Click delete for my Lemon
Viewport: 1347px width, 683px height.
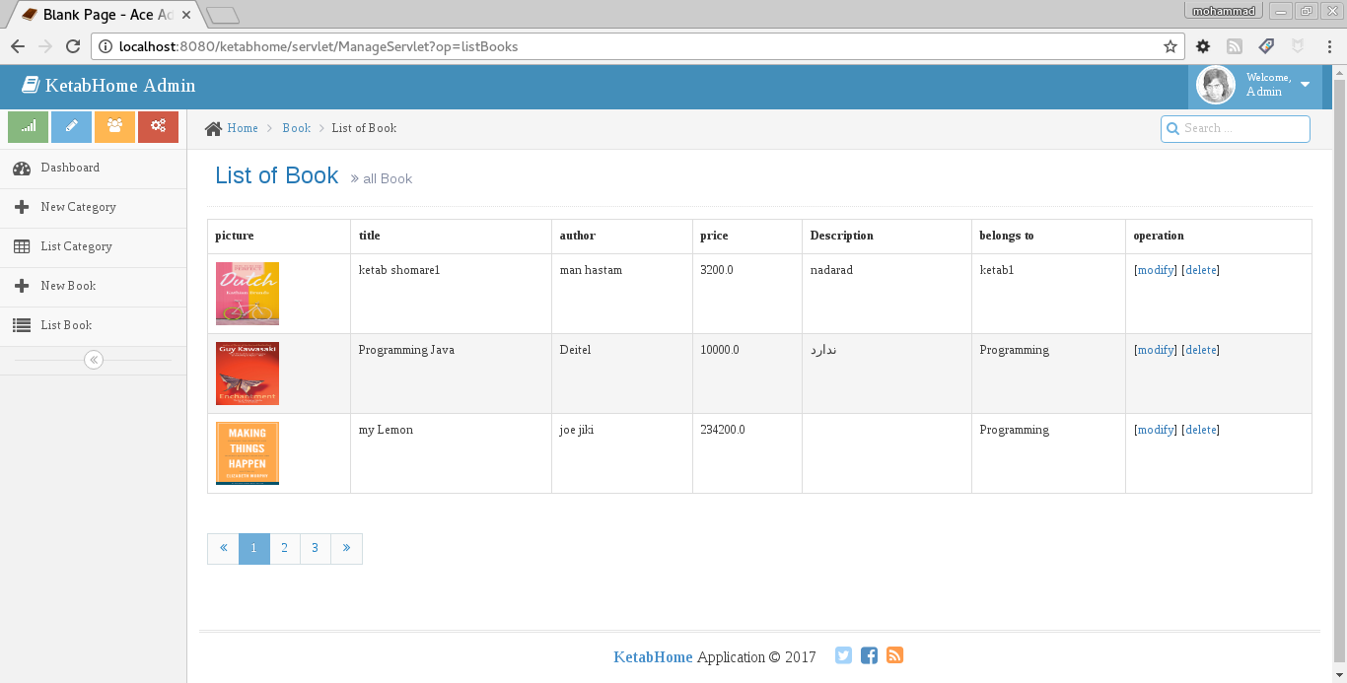pyautogui.click(x=1200, y=430)
